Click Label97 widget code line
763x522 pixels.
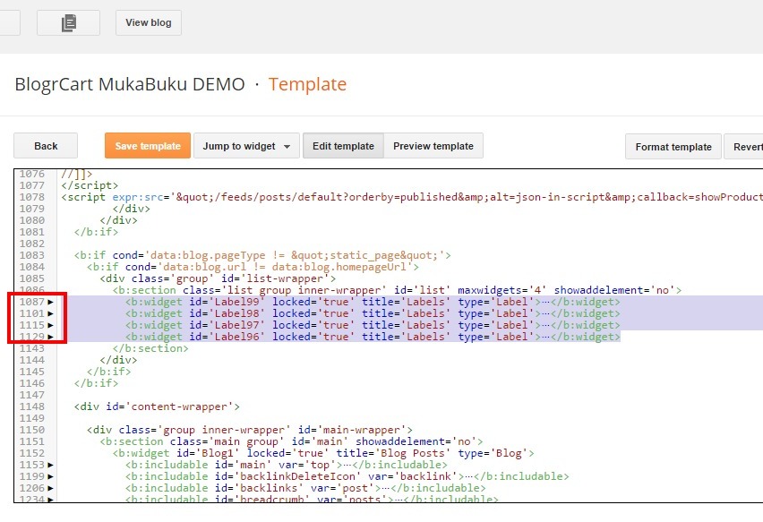373,325
